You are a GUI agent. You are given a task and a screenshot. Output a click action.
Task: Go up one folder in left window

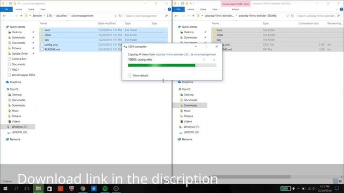pyautogui.click(x=21, y=16)
